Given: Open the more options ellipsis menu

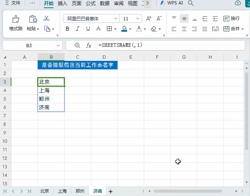Looking at the screenshot, I should 32,3.
